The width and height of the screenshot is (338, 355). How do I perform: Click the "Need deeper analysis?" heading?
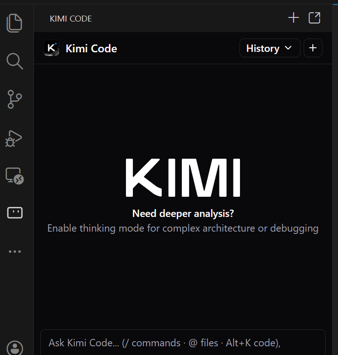coord(183,213)
